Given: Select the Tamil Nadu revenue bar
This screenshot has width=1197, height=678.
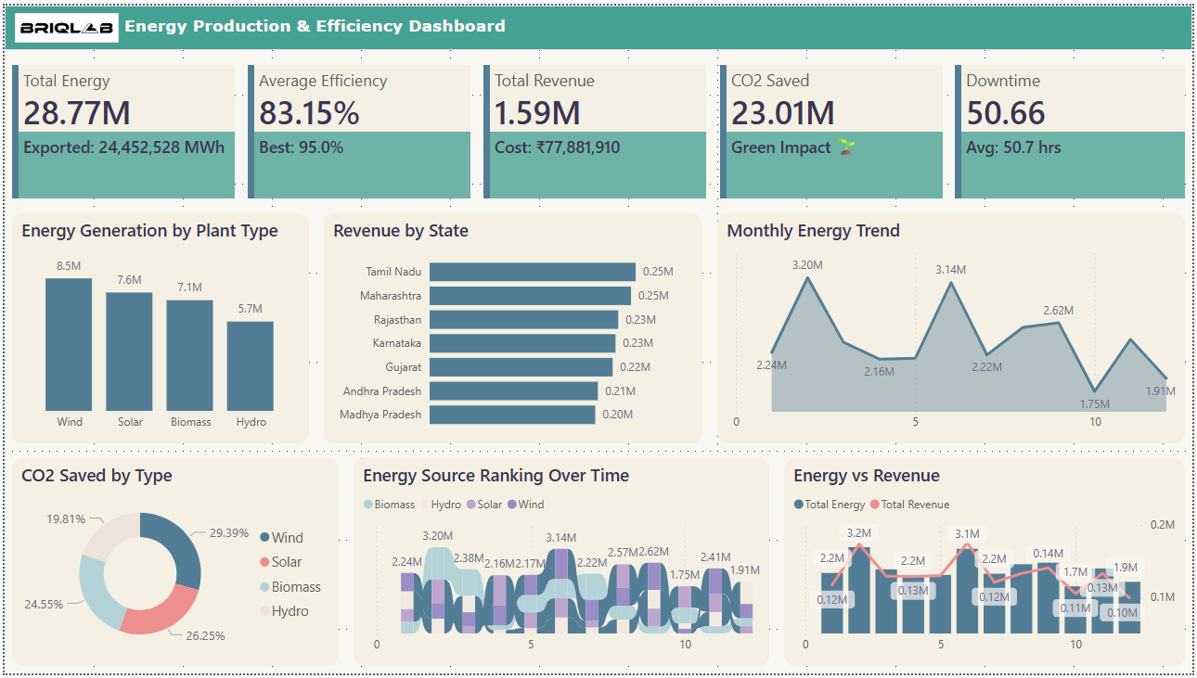Looking at the screenshot, I should point(532,272).
